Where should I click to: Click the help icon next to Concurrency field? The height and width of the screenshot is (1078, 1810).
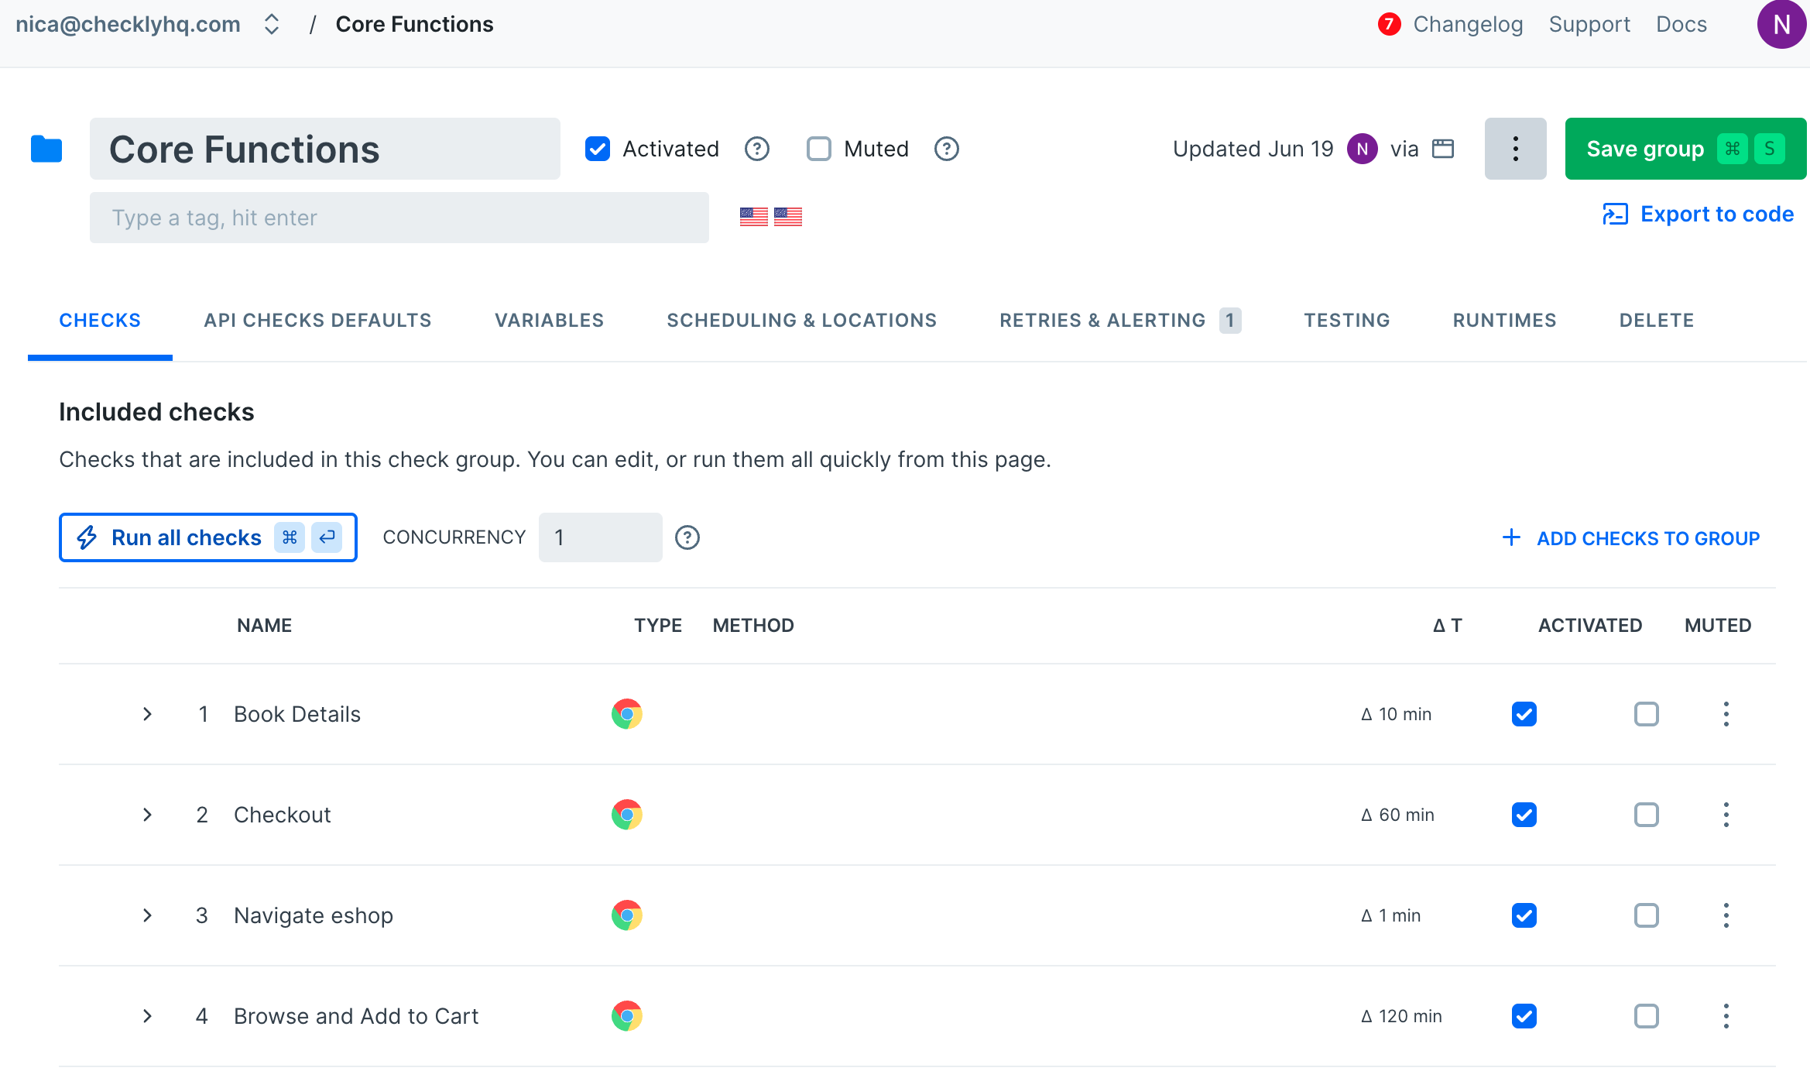[687, 537]
